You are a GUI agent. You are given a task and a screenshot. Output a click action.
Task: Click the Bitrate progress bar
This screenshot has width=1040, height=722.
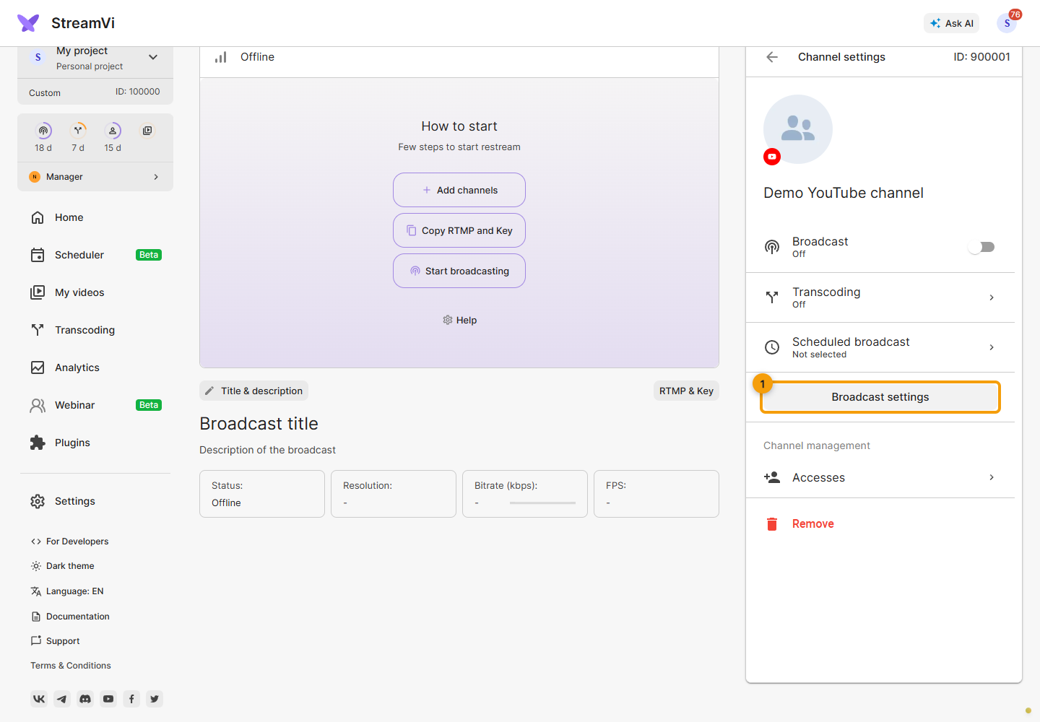point(542,503)
